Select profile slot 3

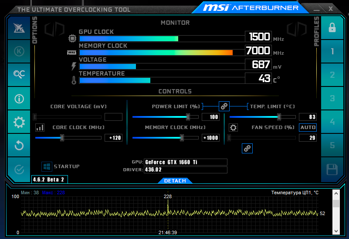pos(332,98)
